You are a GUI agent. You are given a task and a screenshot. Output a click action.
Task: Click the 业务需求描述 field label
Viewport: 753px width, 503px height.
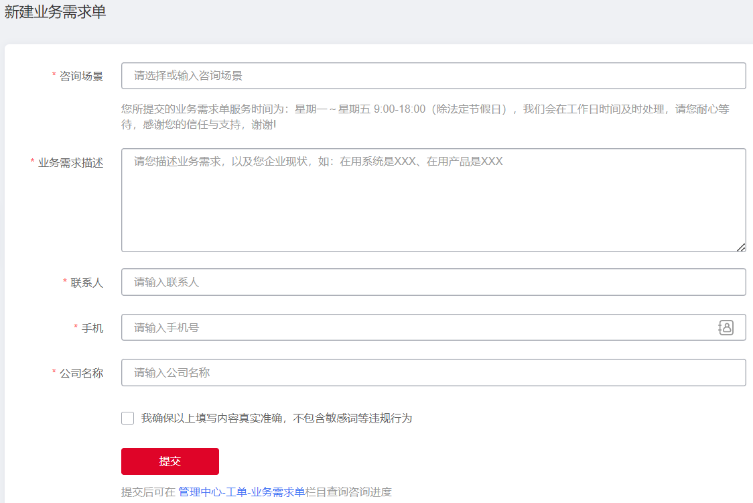click(70, 162)
